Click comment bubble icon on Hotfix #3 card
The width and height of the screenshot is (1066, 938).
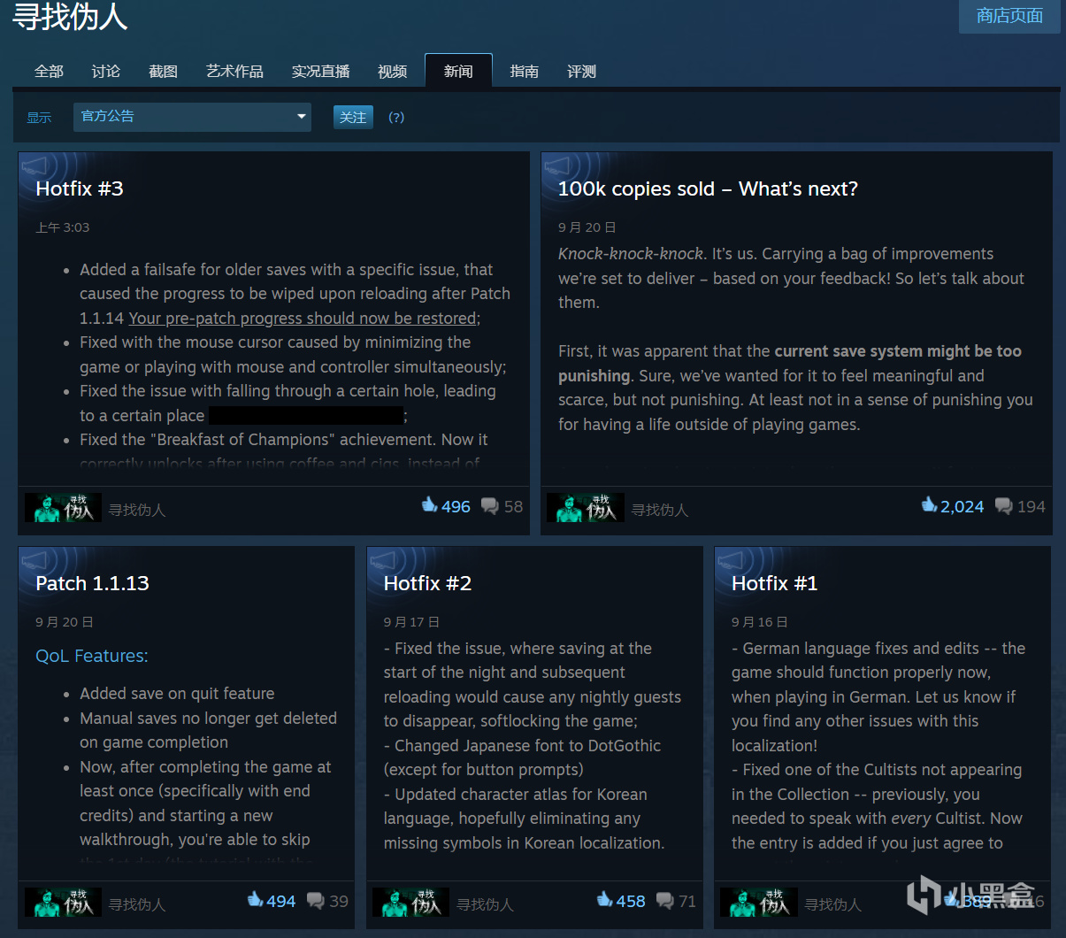pyautogui.click(x=489, y=506)
